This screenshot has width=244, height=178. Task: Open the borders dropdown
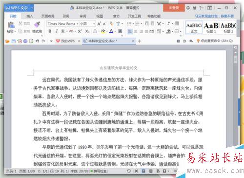181,31
